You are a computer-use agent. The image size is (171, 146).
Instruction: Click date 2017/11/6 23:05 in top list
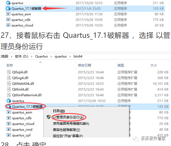88,8
